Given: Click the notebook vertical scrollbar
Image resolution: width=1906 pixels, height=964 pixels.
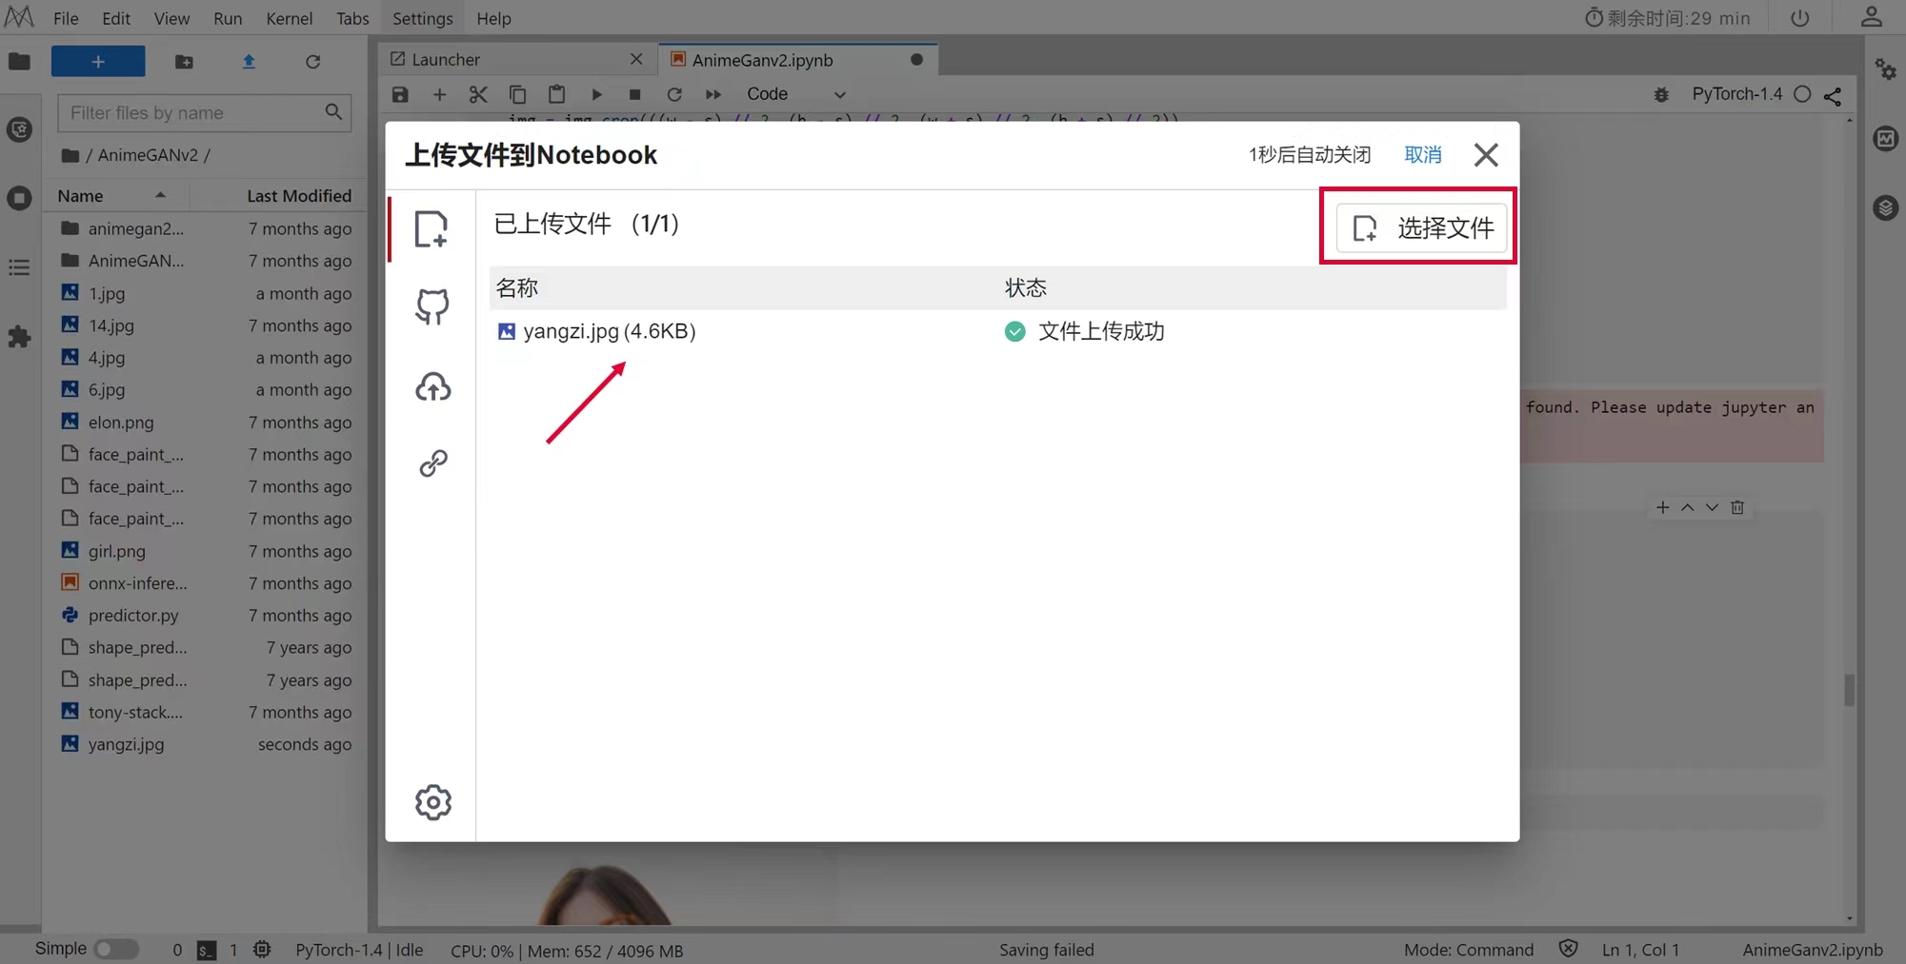Looking at the screenshot, I should (1849, 690).
